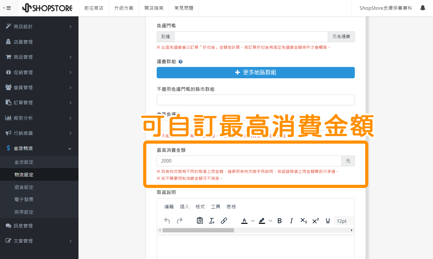
Task: Apply highlight color with the marker icon
Action: [x=262, y=221]
